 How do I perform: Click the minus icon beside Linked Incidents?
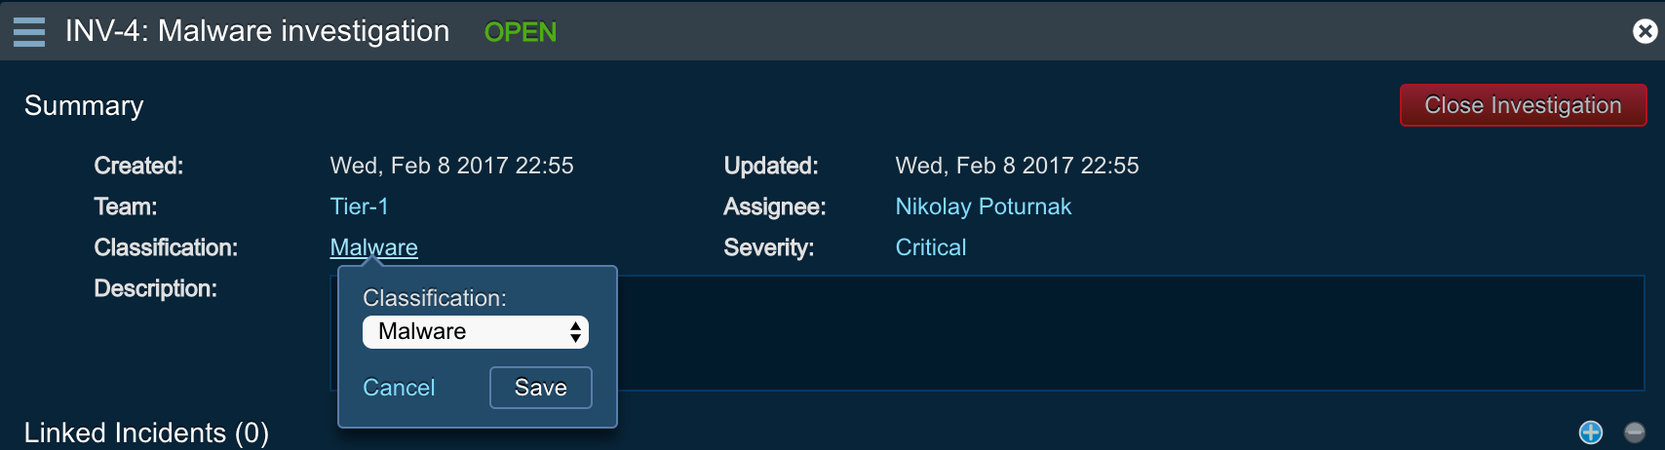(x=1635, y=432)
